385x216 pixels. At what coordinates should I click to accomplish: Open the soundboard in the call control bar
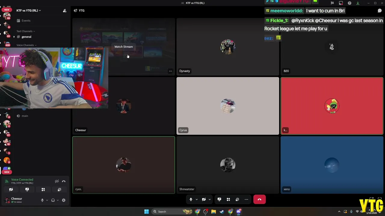point(237,199)
